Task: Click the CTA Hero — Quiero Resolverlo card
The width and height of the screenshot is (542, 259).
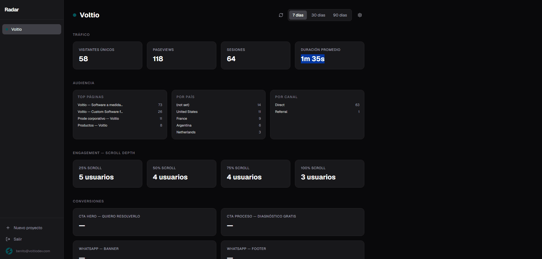Action: (145, 222)
